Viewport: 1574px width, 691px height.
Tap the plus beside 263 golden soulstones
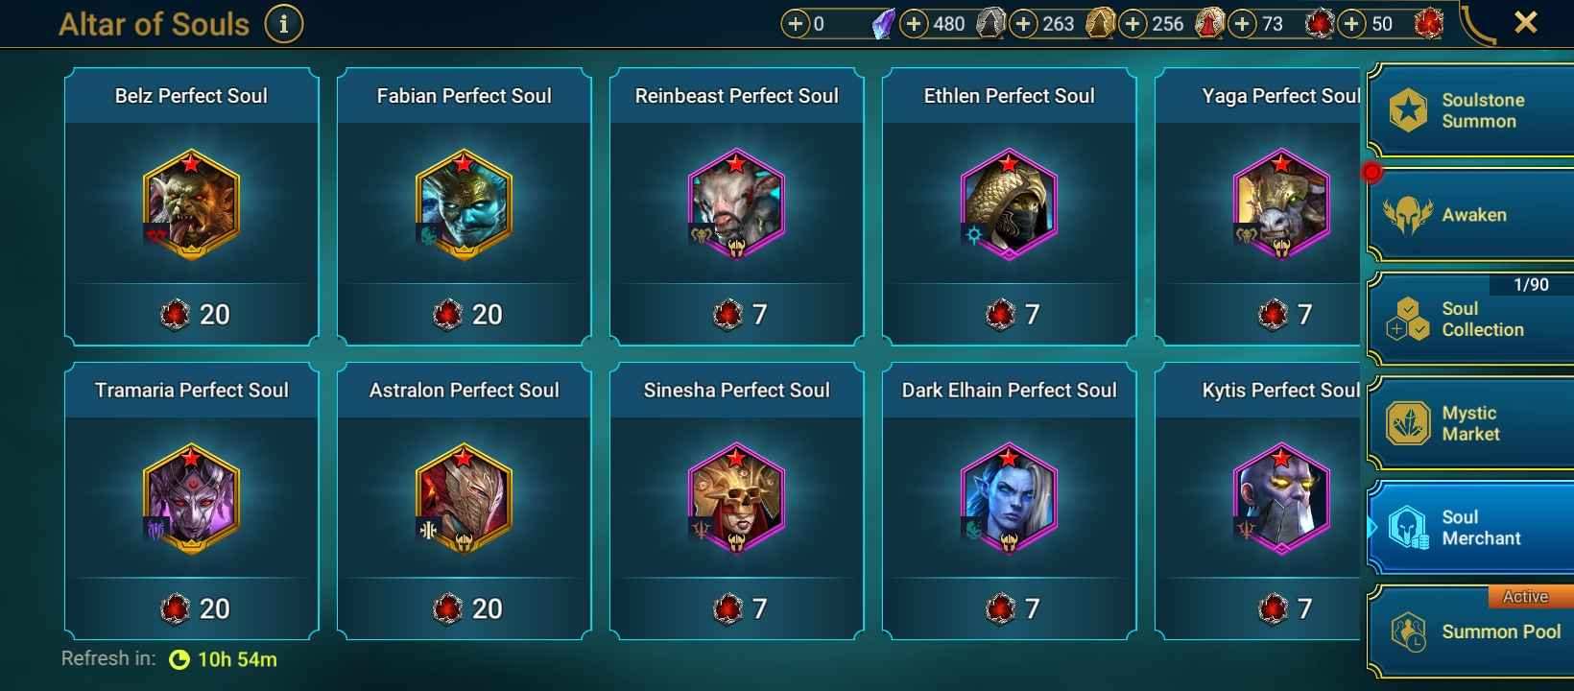1023,23
